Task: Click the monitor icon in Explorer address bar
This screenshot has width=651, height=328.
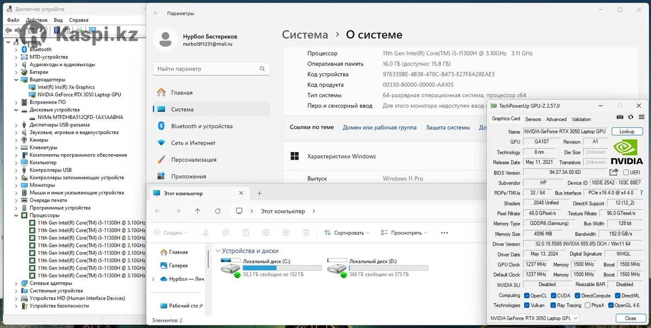Action: point(239,211)
